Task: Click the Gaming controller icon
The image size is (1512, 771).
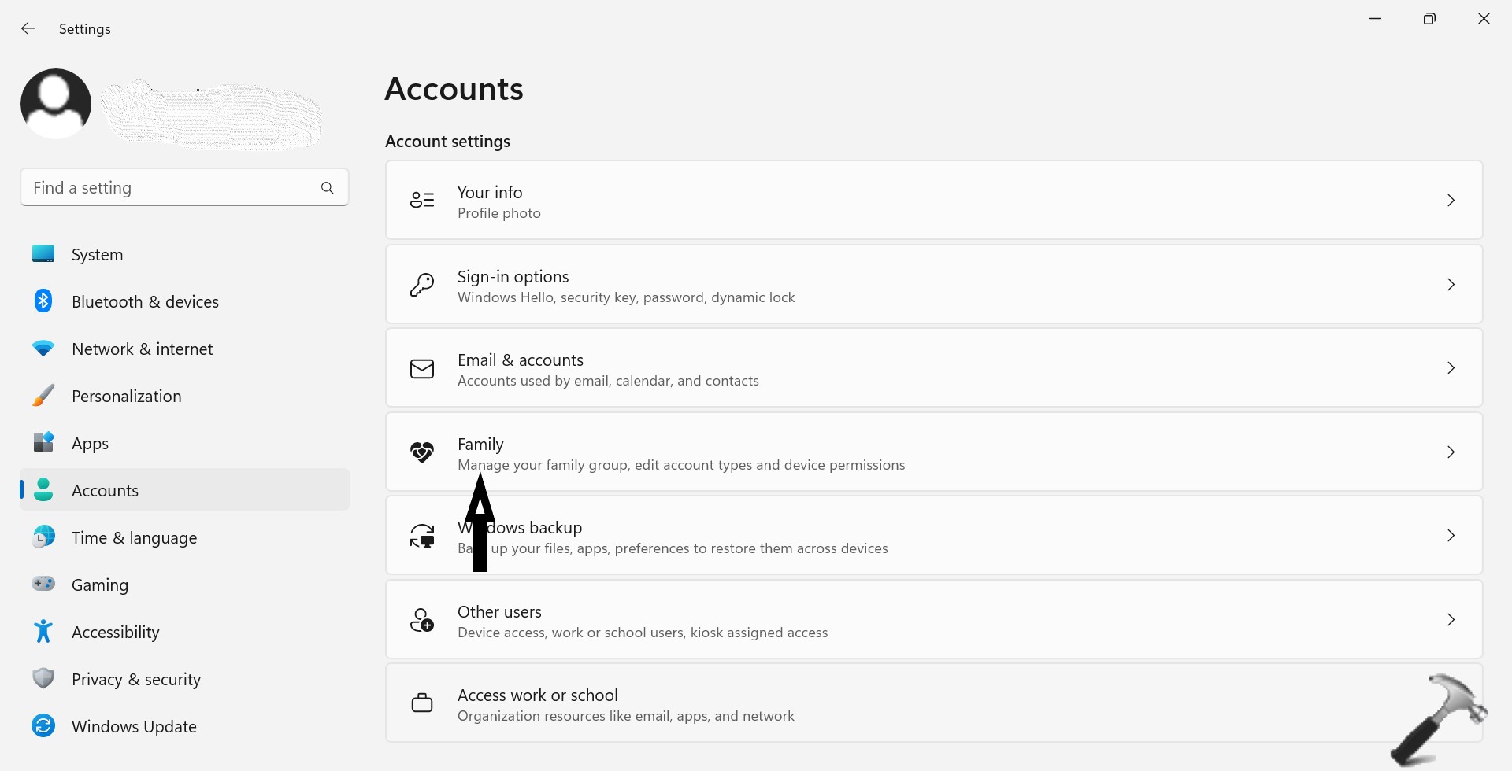Action: click(x=43, y=585)
